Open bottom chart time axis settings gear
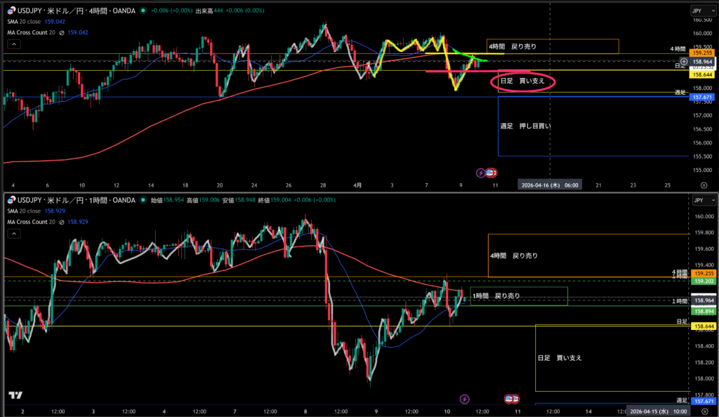 click(704, 411)
